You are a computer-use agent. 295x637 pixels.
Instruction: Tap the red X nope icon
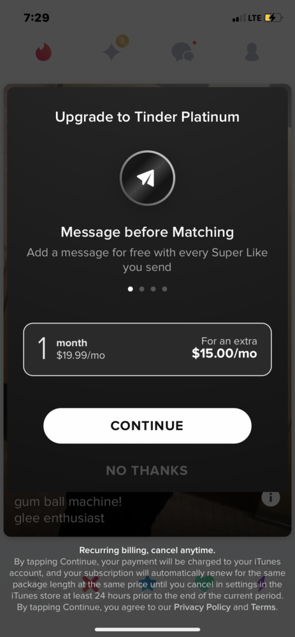pyautogui.click(x=90, y=583)
